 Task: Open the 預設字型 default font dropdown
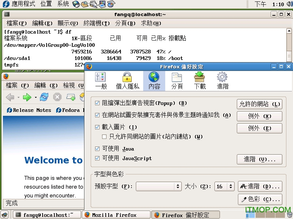pyautogui.click(x=159, y=186)
